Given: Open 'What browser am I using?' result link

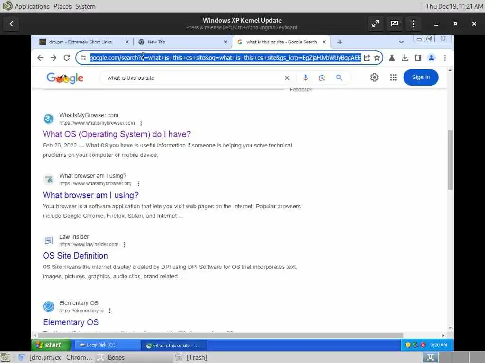Looking at the screenshot, I should pos(90,195).
